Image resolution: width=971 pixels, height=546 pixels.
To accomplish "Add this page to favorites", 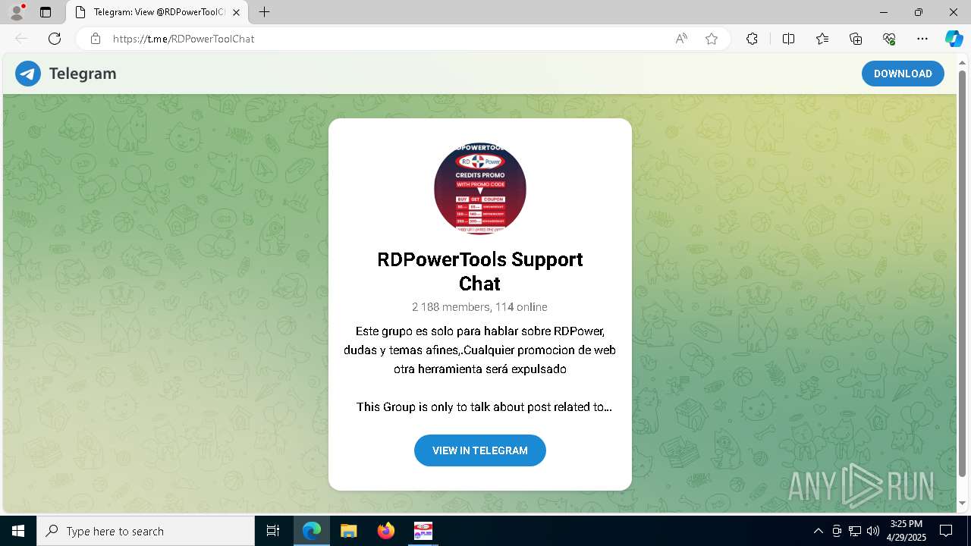I will [712, 39].
